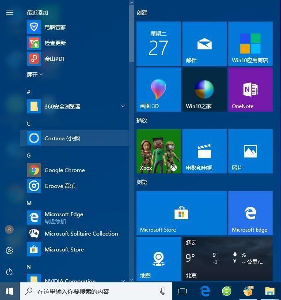This screenshot has height=300, width=281.
Task: Jump to letter group G header
Action: point(29,156)
